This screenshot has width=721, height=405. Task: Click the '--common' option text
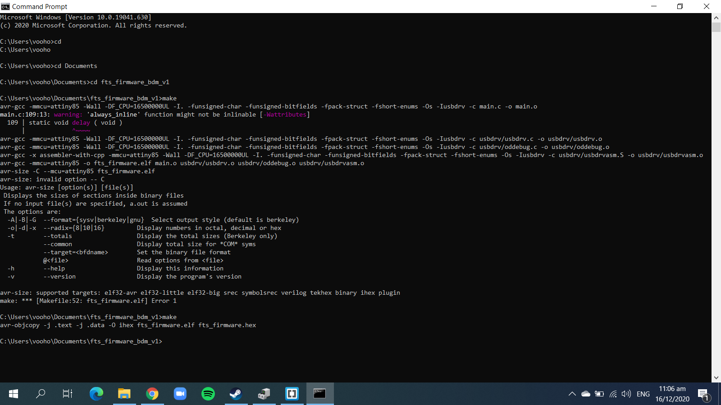[58, 244]
